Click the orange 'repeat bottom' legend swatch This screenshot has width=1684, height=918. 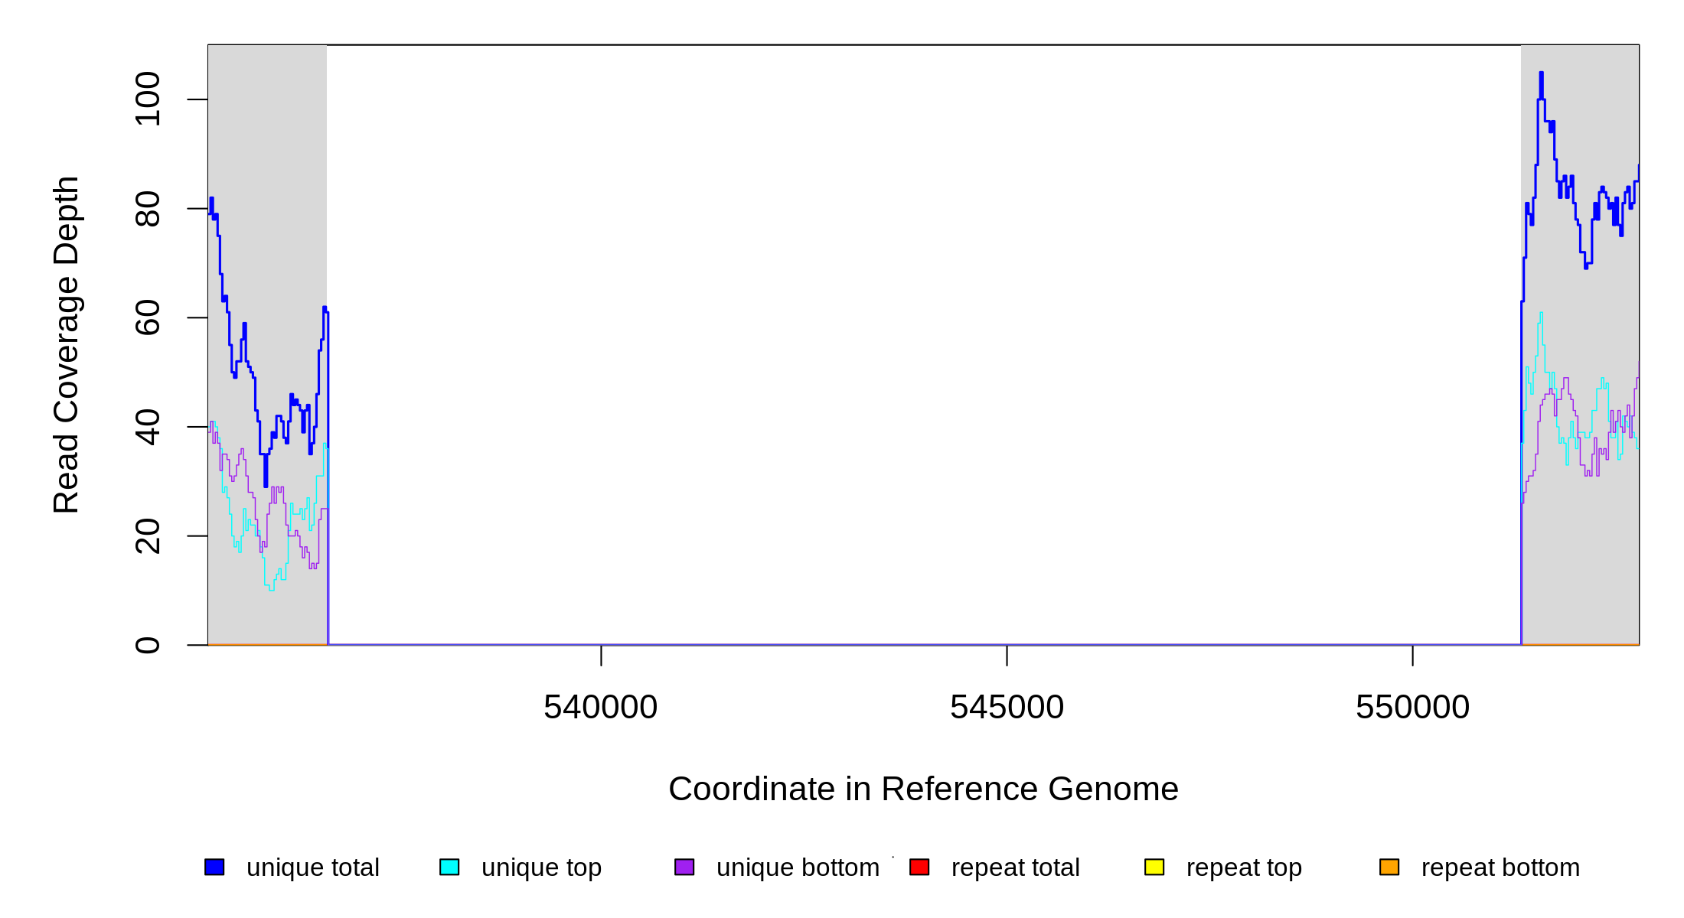(x=1389, y=867)
